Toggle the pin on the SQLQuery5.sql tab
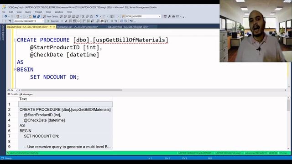 coord(51,27)
